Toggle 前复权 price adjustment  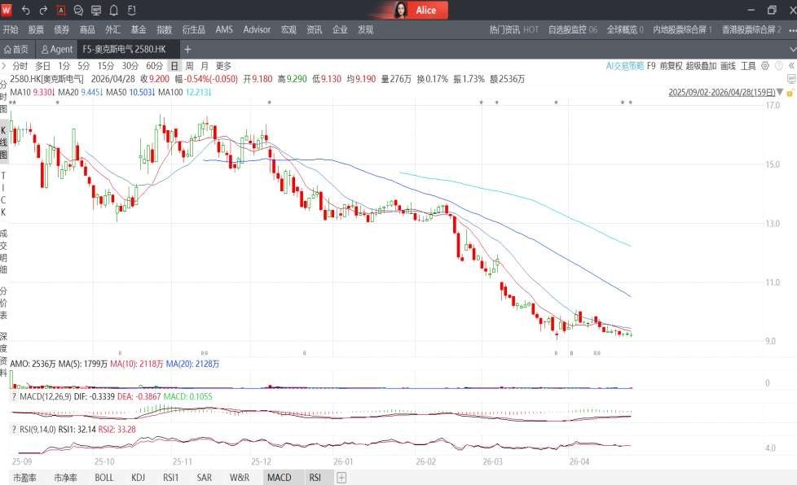(x=671, y=66)
